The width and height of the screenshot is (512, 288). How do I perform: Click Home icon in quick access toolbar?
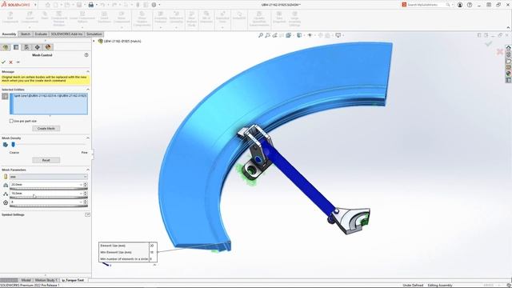click(48, 5)
